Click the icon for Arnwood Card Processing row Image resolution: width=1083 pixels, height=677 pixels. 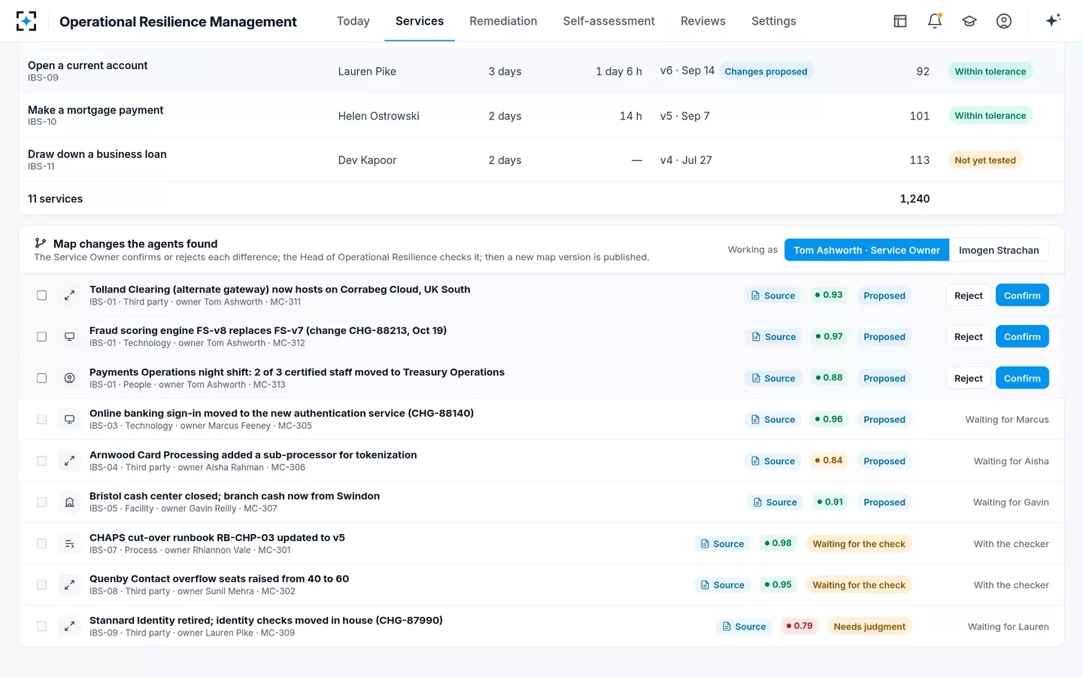(x=69, y=461)
